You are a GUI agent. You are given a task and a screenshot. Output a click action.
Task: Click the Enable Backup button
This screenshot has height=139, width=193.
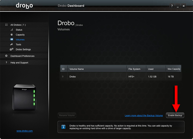click(x=175, y=115)
